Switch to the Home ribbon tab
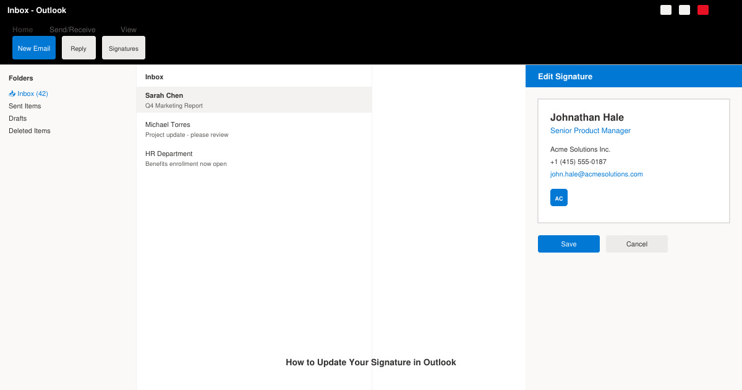Image resolution: width=742 pixels, height=390 pixels. click(x=23, y=30)
